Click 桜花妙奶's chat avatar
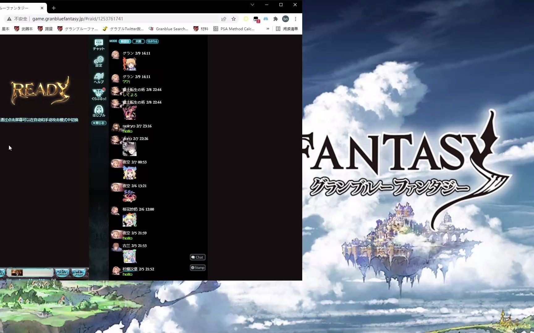 [x=116, y=211]
